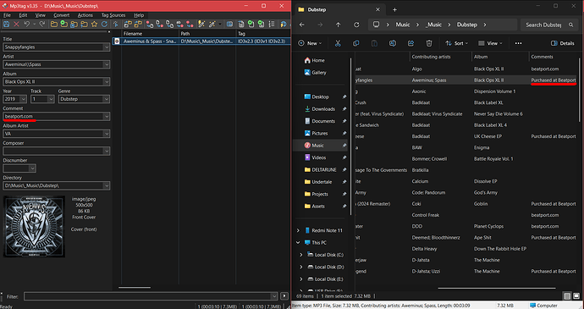The height and width of the screenshot is (309, 584).
Task: Switch to Explorer details view layout icon
Action: (567, 296)
